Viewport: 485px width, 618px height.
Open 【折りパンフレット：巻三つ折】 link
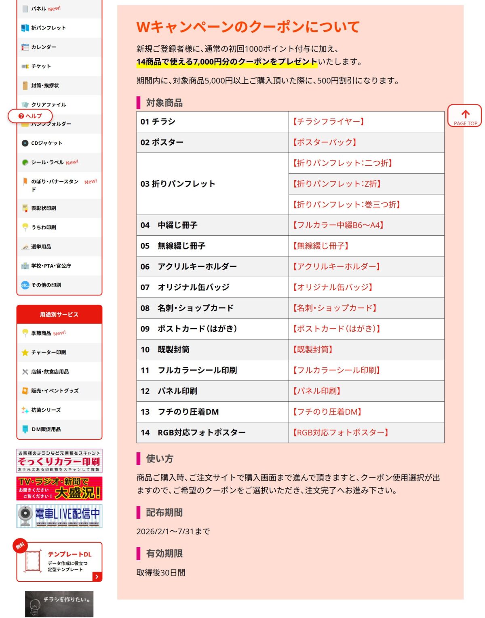click(x=347, y=205)
